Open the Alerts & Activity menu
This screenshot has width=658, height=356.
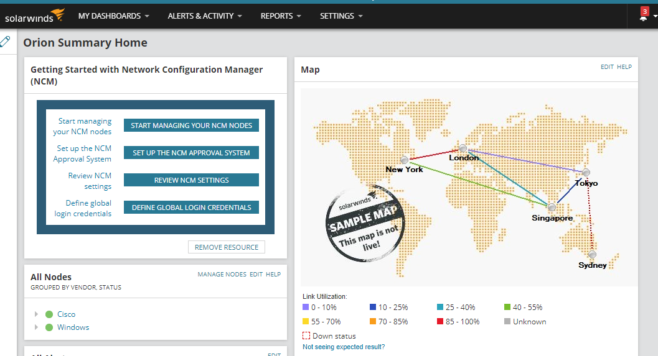(205, 16)
